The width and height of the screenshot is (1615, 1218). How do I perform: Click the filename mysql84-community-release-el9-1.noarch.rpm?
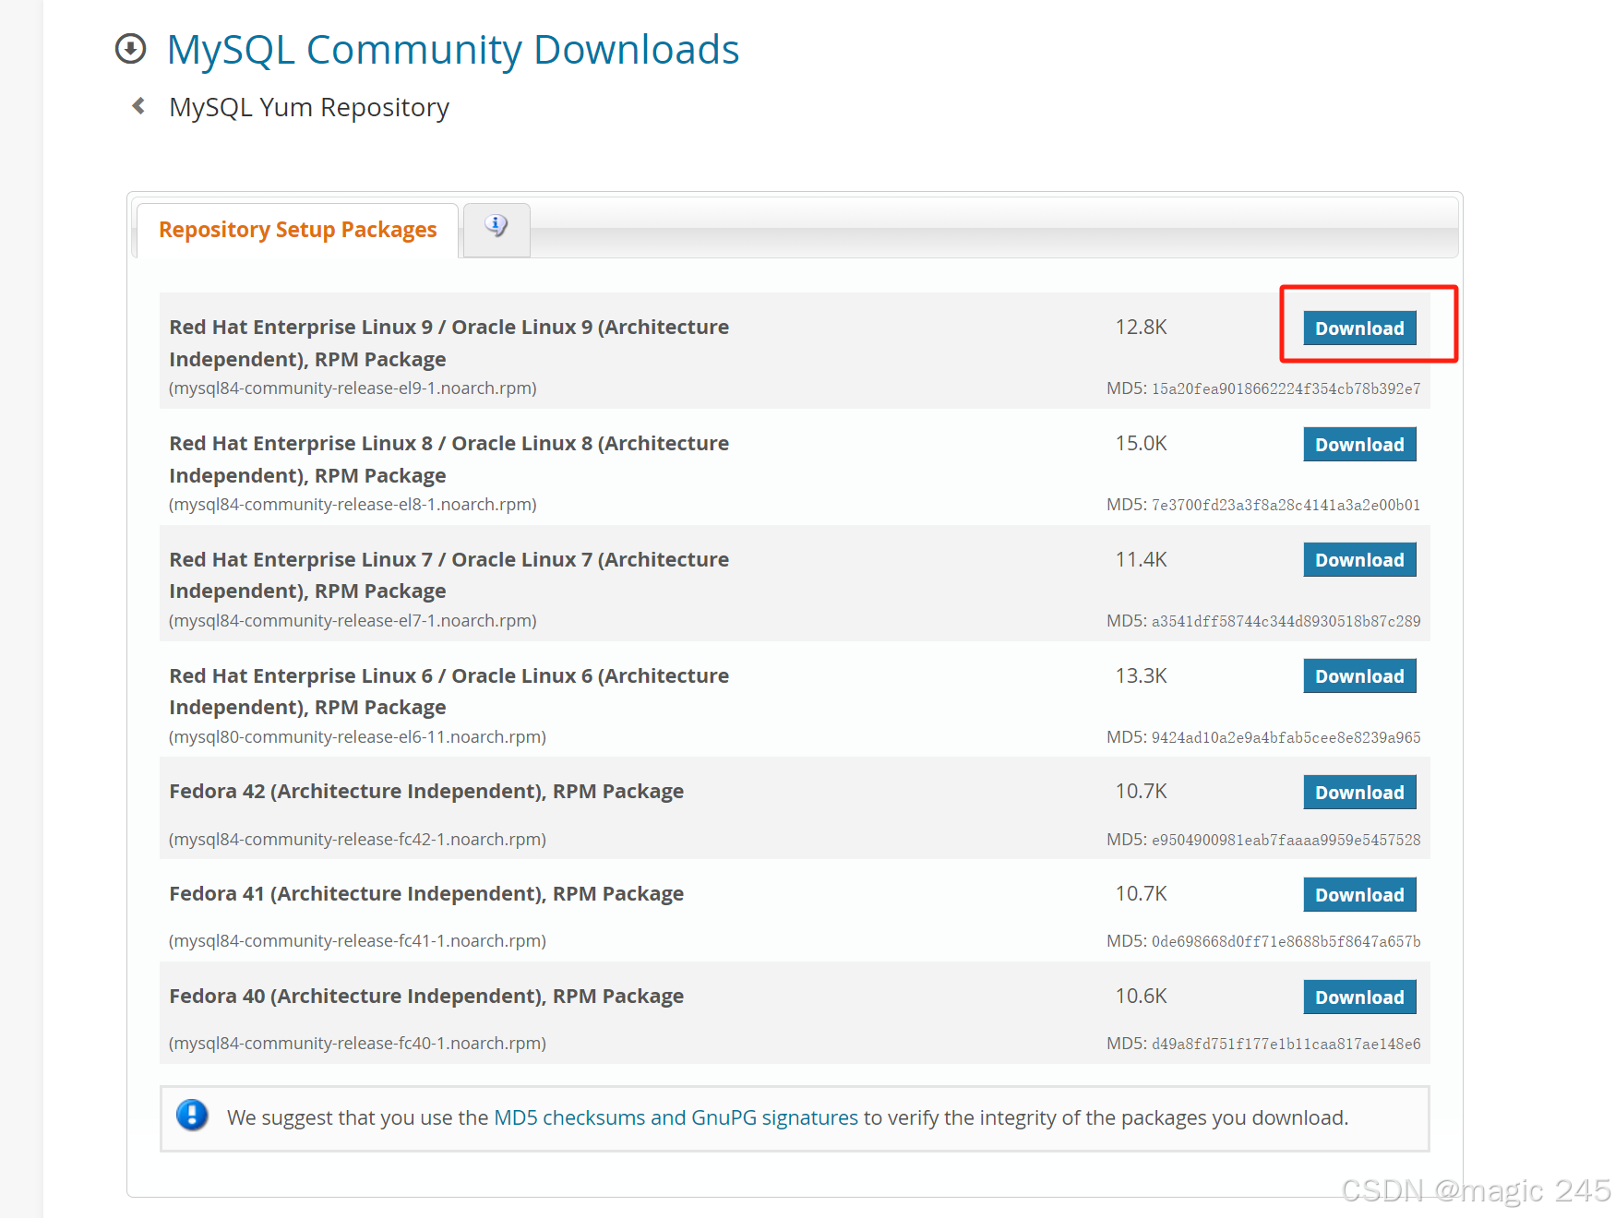pyautogui.click(x=353, y=388)
